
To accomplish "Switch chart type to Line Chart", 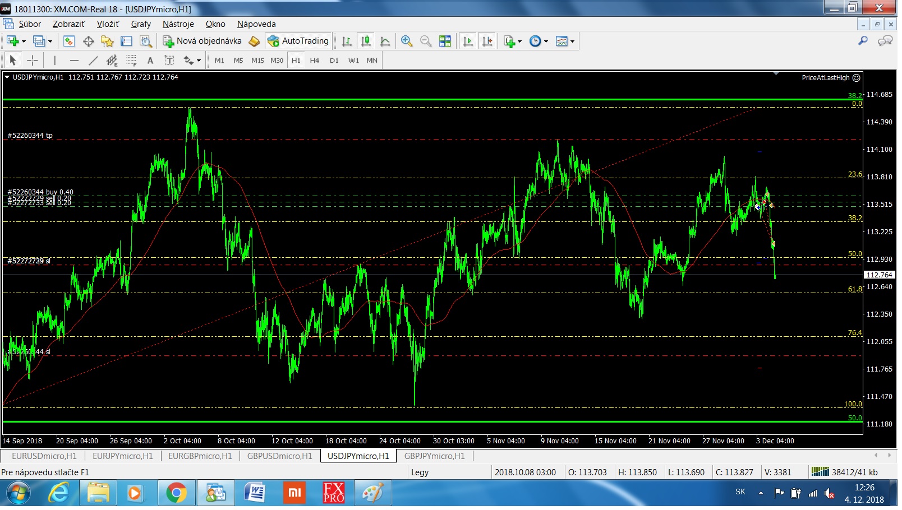I will (385, 41).
